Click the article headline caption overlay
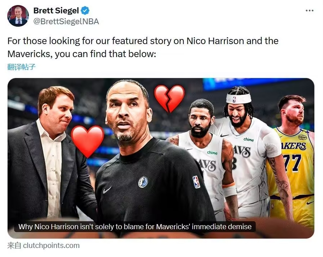 (135, 227)
